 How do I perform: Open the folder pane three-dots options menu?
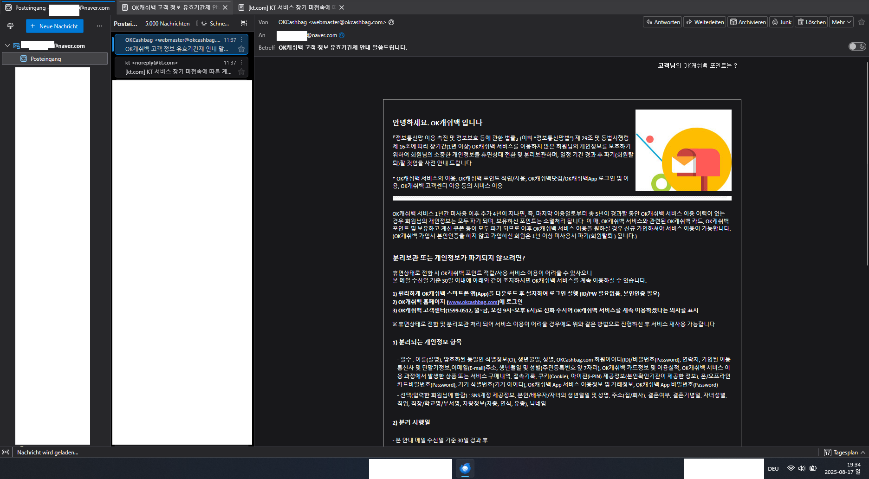click(99, 26)
